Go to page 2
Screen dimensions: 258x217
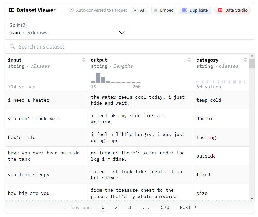click(x=116, y=207)
